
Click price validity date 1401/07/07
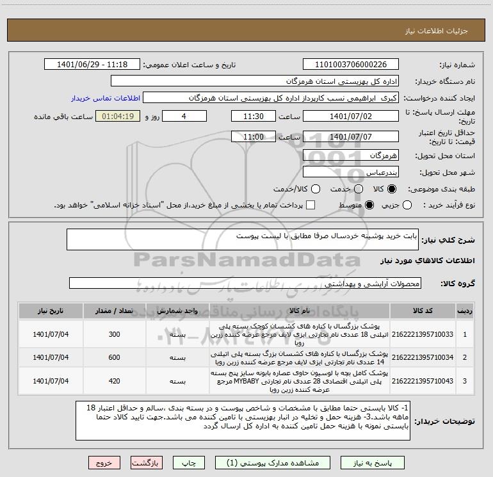351,136
